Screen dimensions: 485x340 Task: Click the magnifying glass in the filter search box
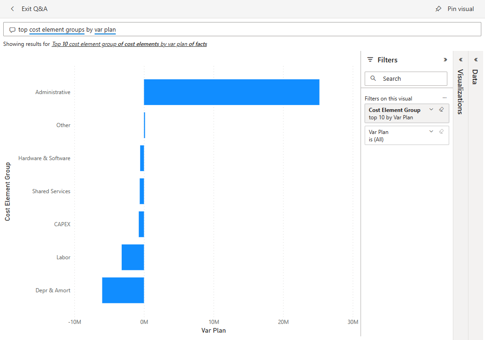coord(373,78)
